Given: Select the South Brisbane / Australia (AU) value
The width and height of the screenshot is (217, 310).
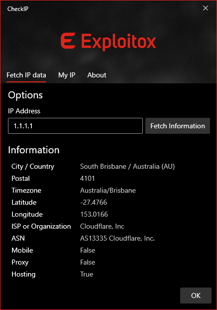Looking at the screenshot, I should (127, 166).
